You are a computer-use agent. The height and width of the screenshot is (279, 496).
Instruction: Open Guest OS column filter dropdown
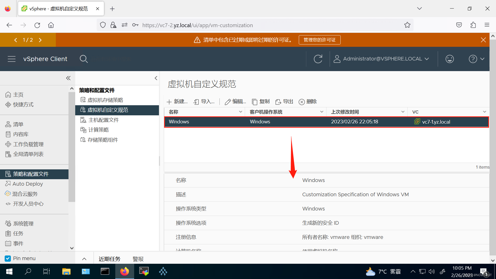click(x=322, y=112)
